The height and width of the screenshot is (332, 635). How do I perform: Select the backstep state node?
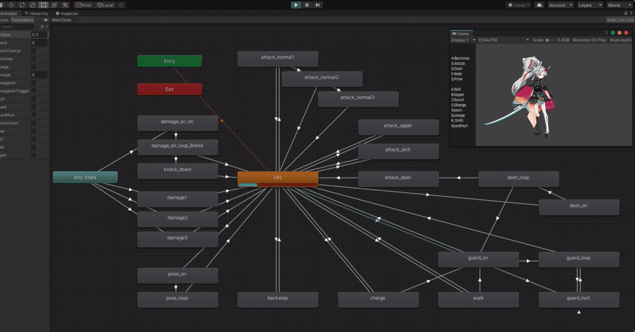[278, 299]
